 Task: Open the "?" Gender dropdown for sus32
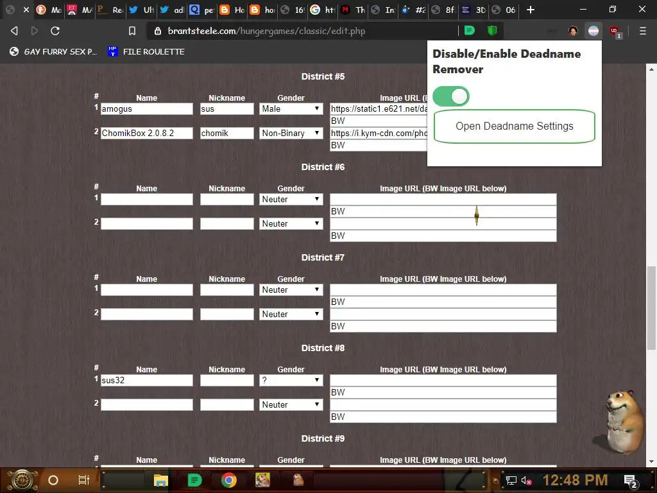point(291,380)
